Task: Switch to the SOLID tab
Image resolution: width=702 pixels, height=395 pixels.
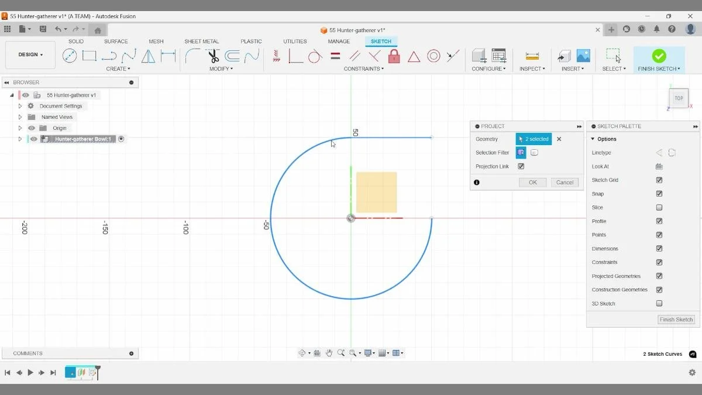Action: (76, 41)
